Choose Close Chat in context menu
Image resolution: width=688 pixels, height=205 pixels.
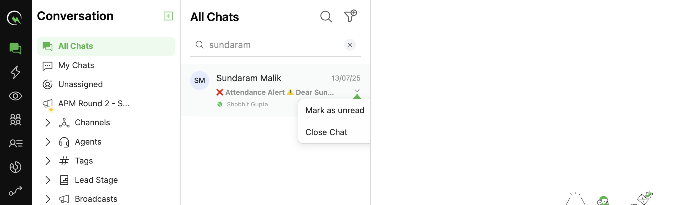click(326, 132)
